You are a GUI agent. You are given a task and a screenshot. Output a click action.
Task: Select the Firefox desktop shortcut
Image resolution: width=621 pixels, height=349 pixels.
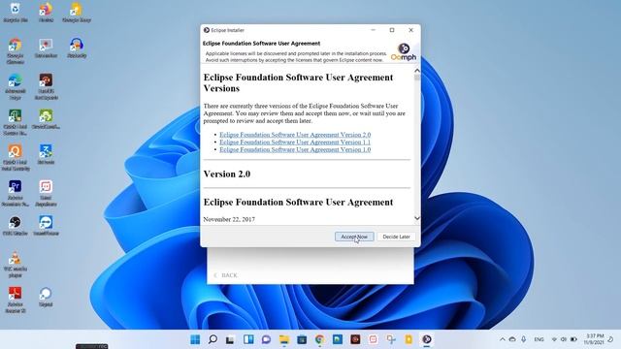(46, 12)
